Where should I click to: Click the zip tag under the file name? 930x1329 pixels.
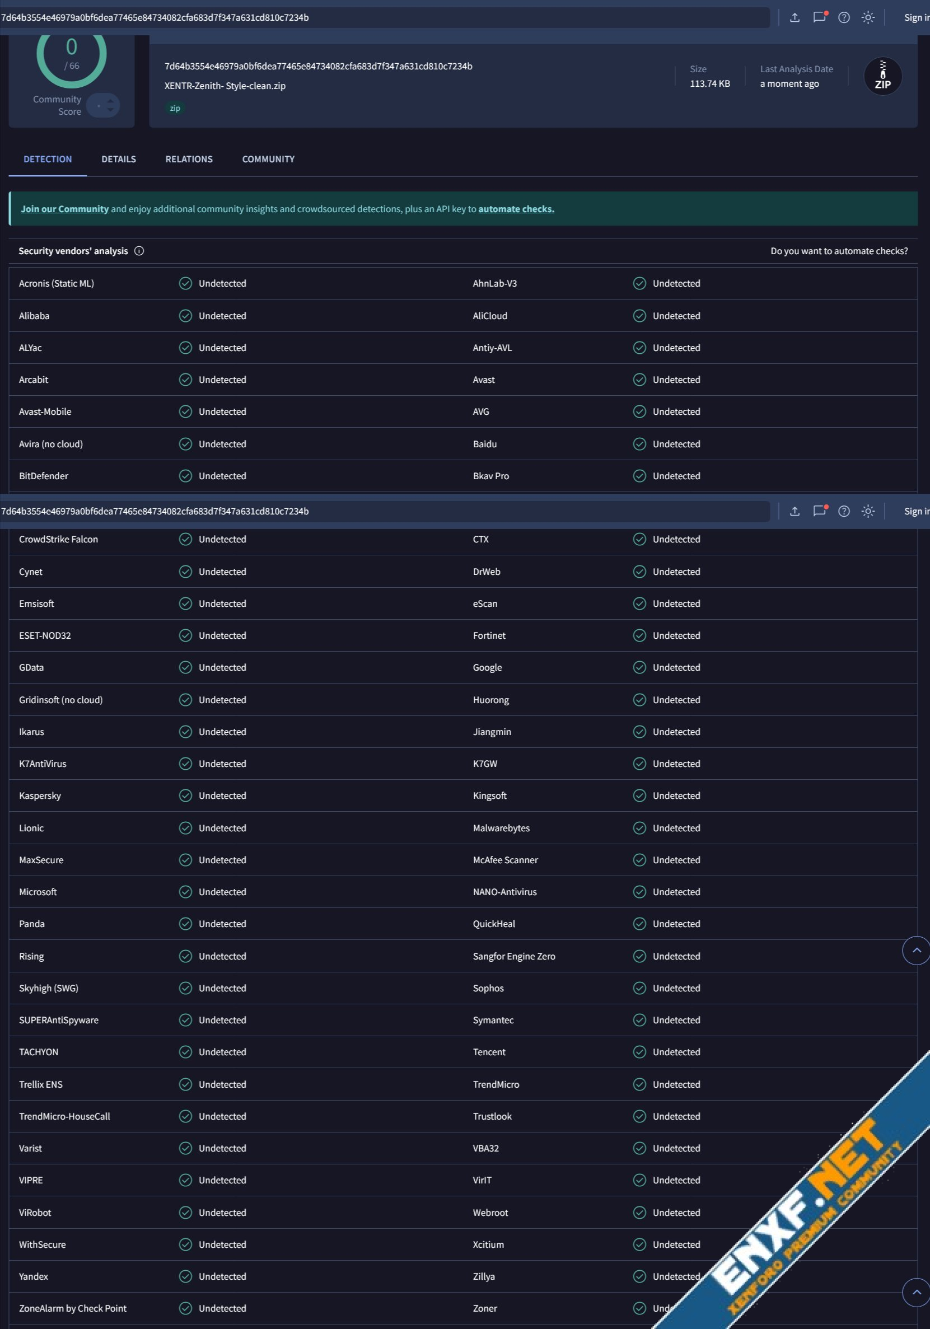click(175, 108)
